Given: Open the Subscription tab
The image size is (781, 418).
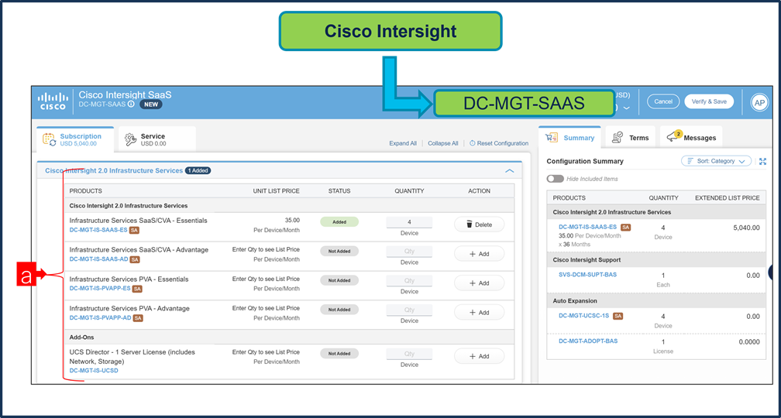Looking at the screenshot, I should (74, 139).
